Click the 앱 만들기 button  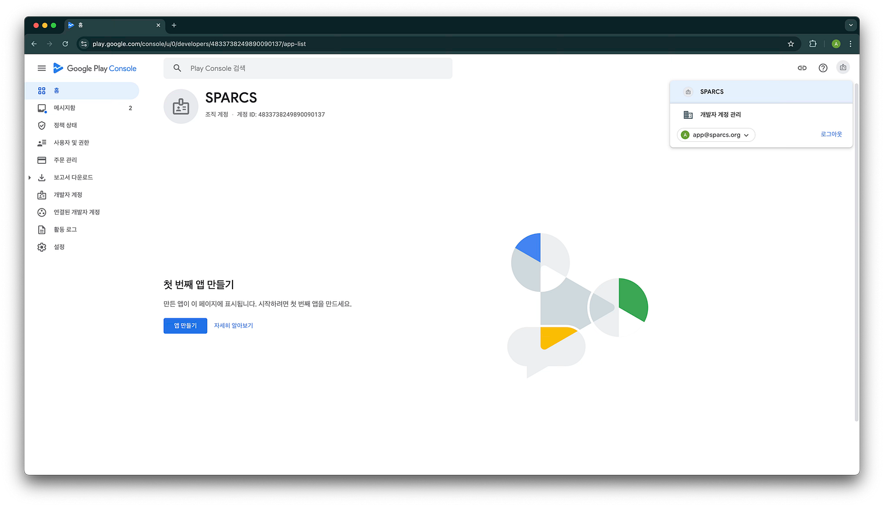point(185,326)
